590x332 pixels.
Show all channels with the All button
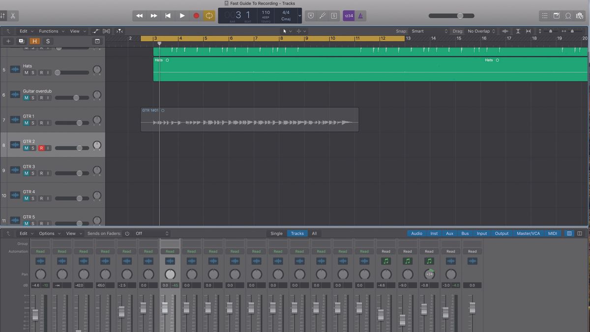point(315,233)
